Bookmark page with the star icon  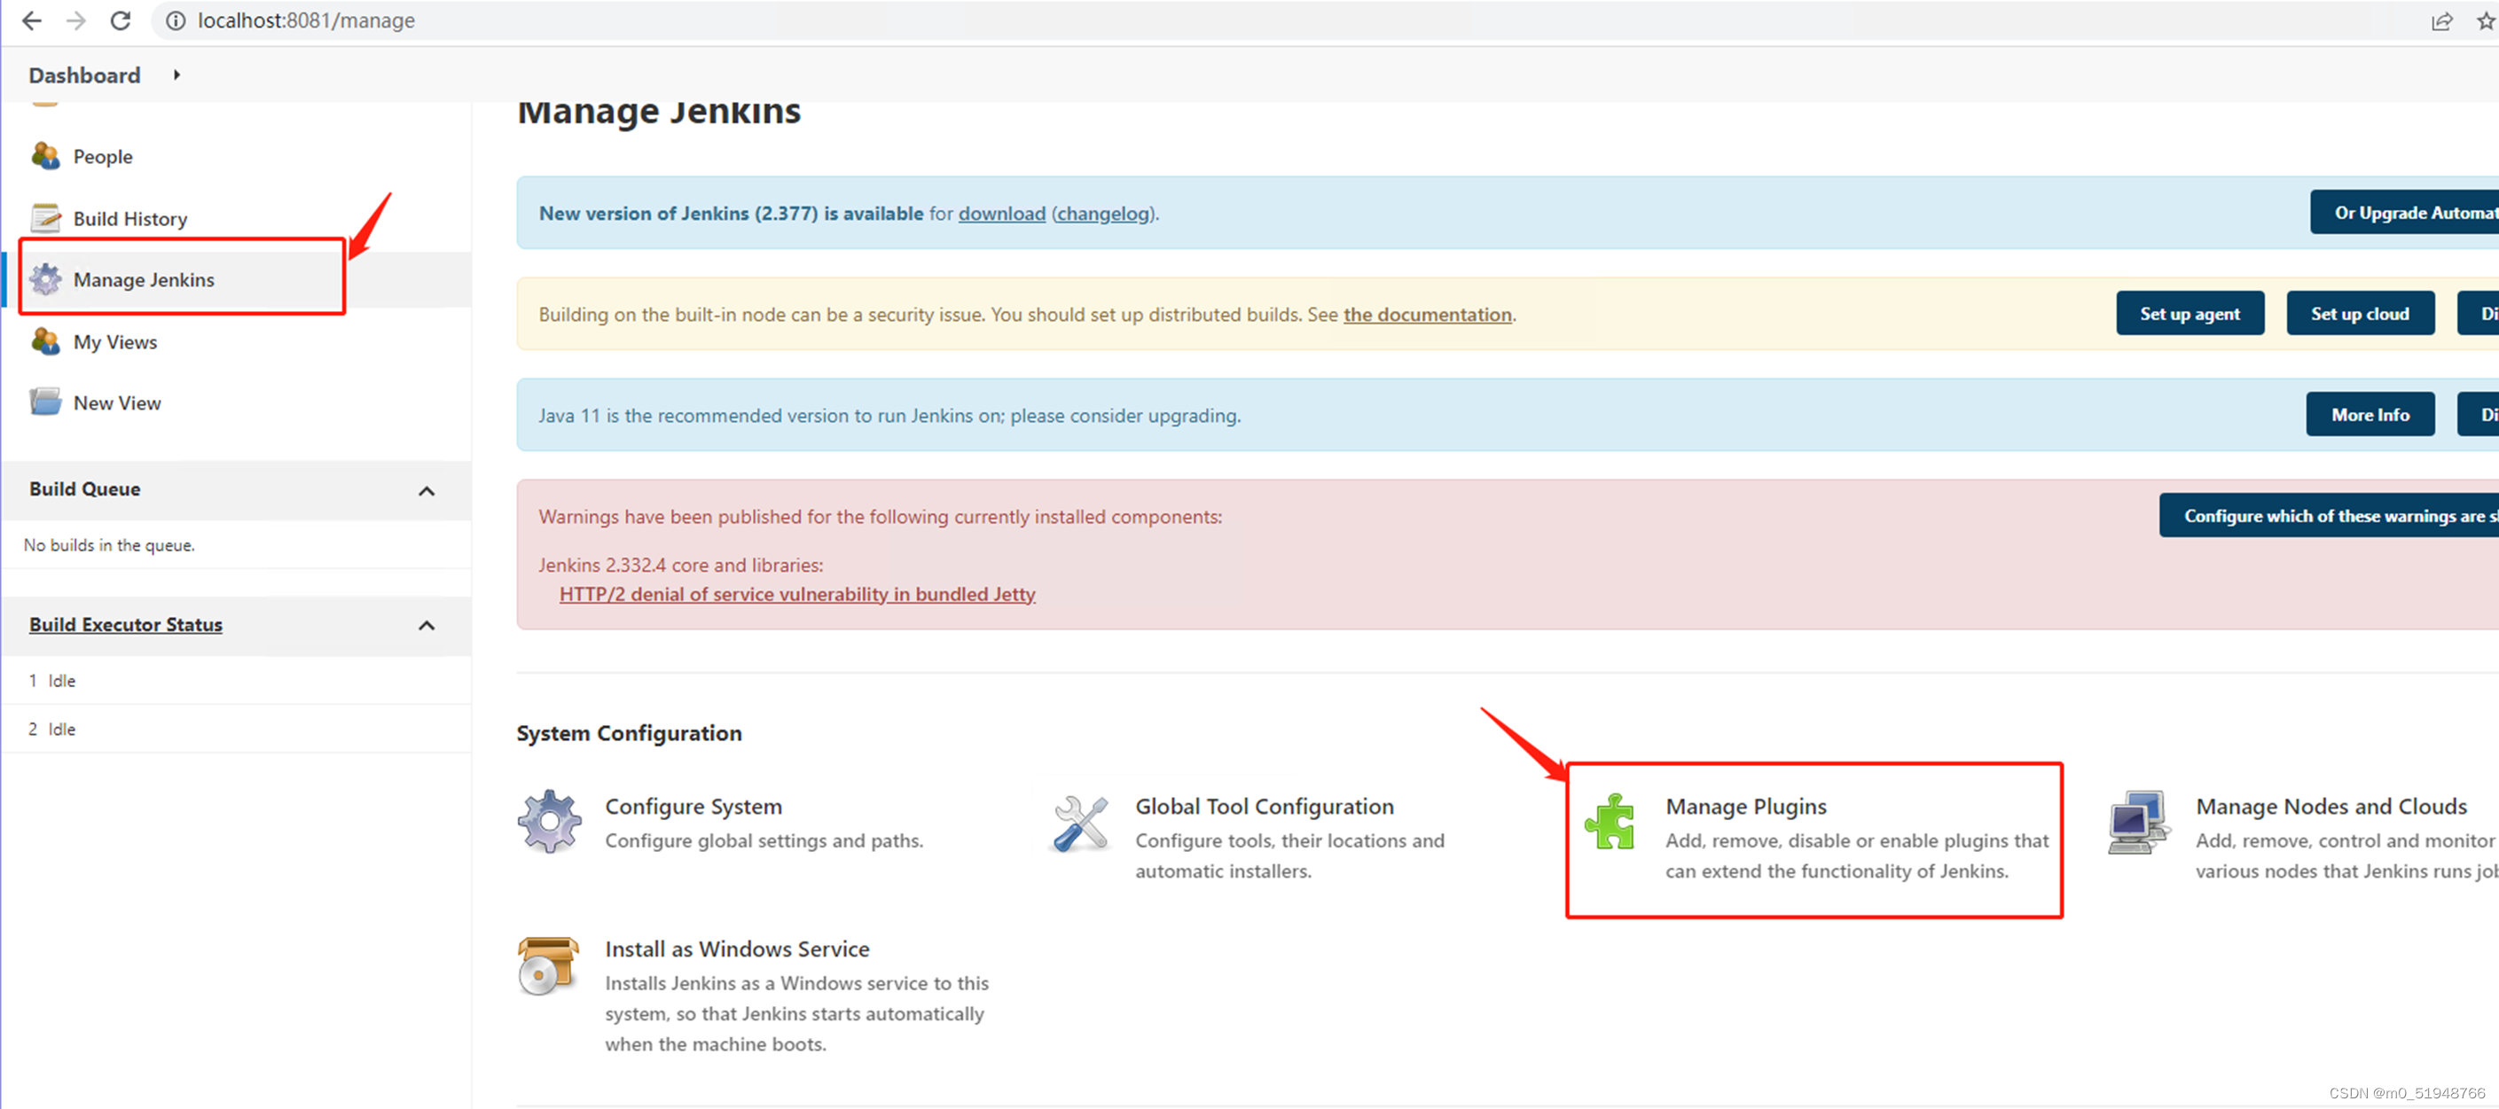[2487, 21]
